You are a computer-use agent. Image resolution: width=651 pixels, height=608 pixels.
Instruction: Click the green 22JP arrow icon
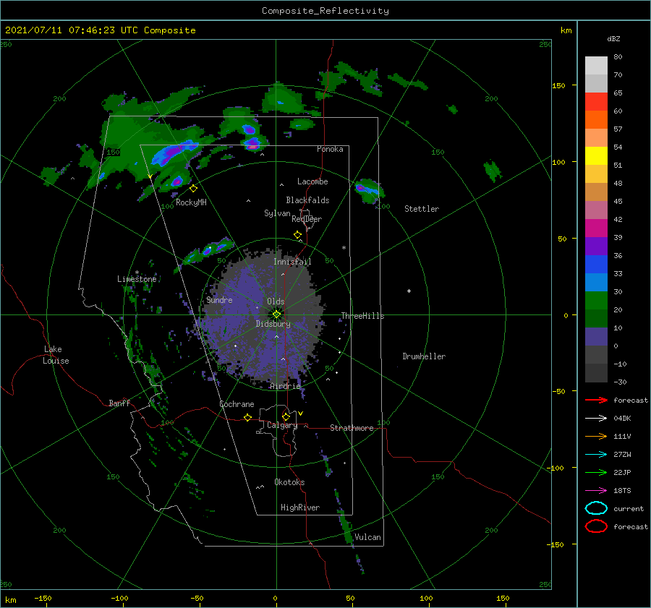pos(596,472)
